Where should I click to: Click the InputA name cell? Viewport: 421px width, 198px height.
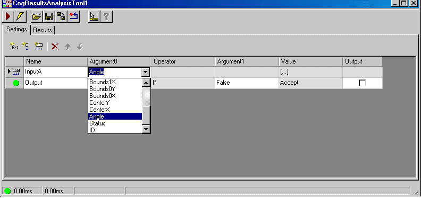click(56, 72)
